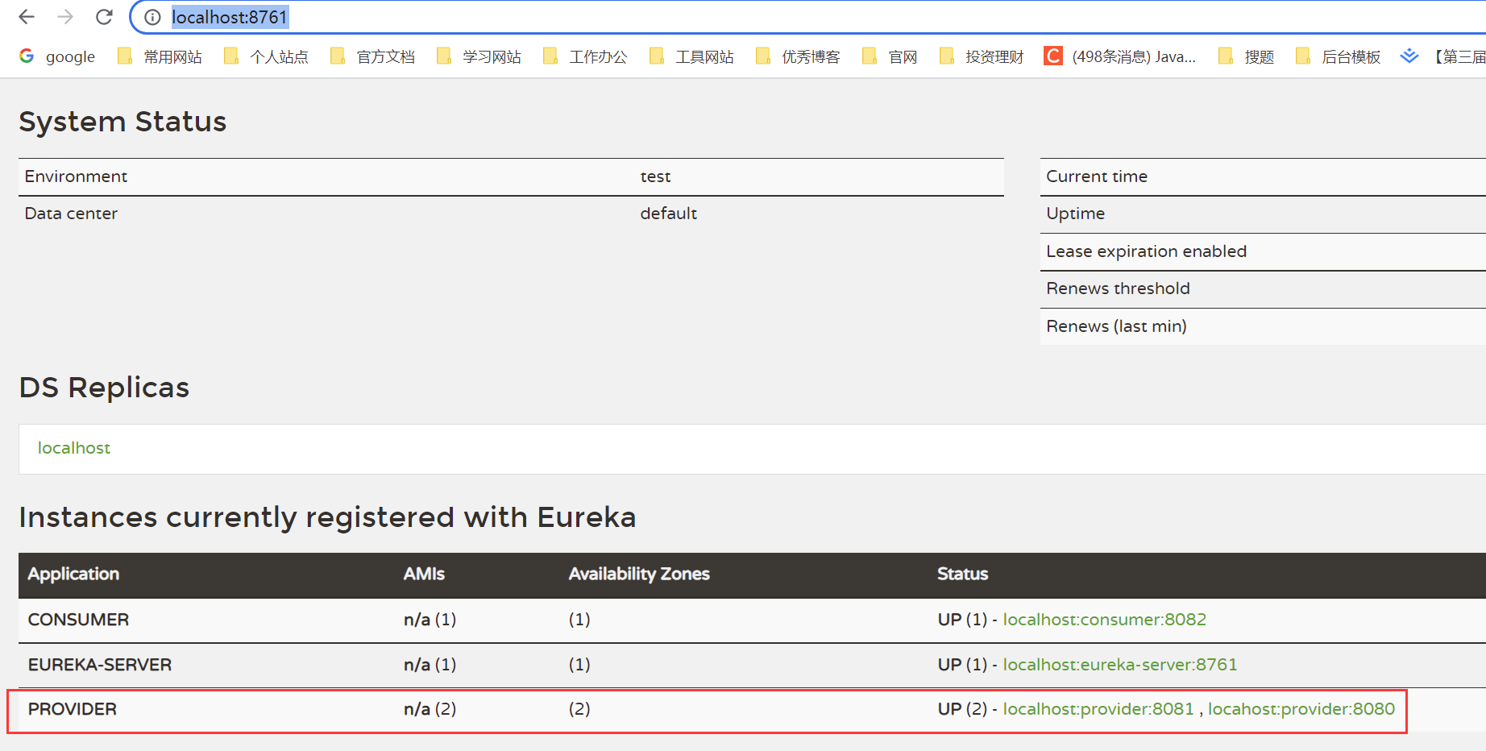Open the (498条消息) Java bookmark
The height and width of the screenshot is (751, 1486).
pyautogui.click(x=1120, y=56)
